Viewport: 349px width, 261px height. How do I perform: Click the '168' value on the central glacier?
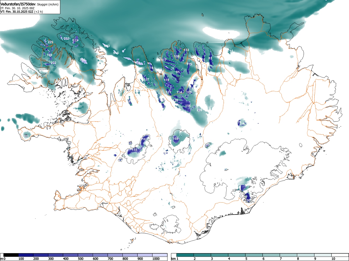(176, 139)
